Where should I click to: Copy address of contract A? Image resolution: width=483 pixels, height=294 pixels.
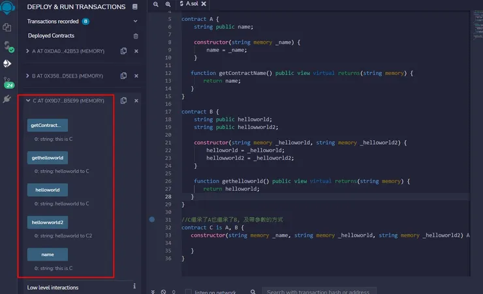click(123, 51)
